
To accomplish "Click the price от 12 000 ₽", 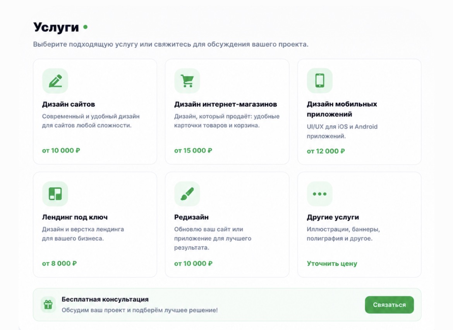I will [326, 151].
